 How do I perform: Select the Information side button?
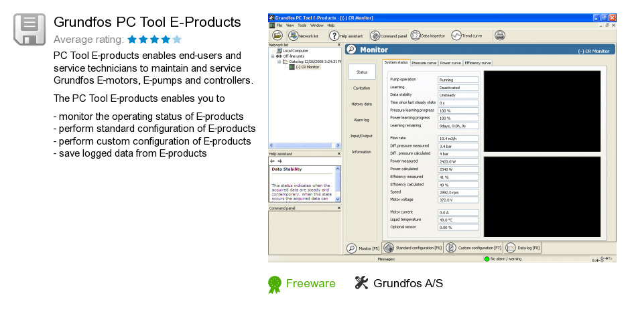tap(362, 152)
